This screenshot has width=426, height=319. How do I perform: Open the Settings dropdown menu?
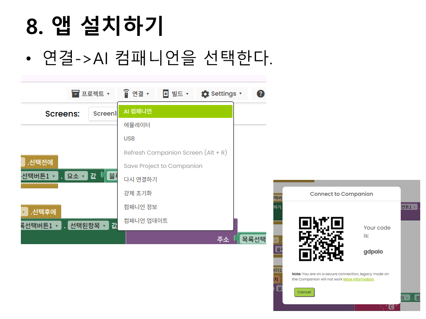(x=222, y=94)
